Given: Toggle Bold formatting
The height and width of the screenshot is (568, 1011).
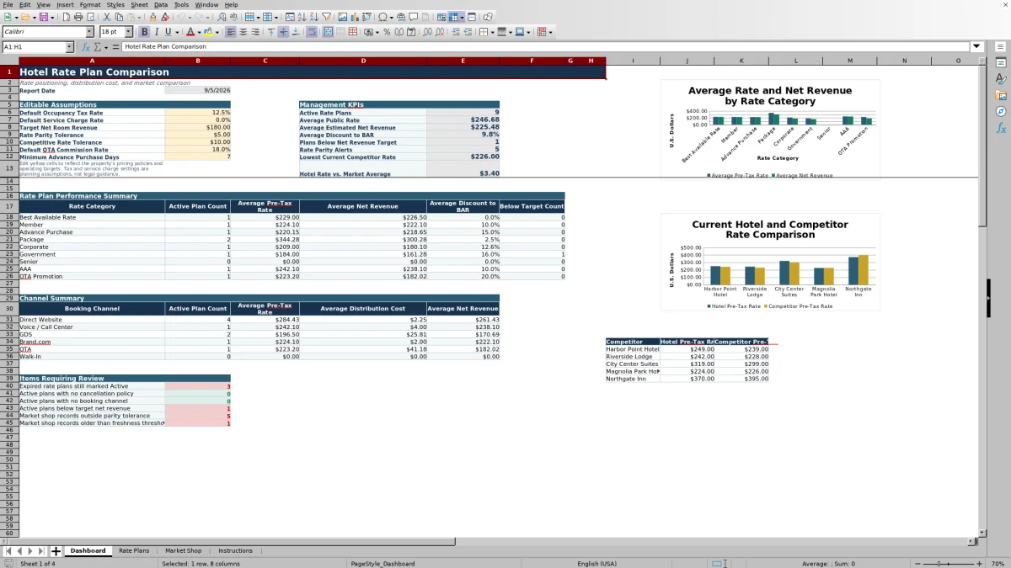Looking at the screenshot, I should coord(144,32).
